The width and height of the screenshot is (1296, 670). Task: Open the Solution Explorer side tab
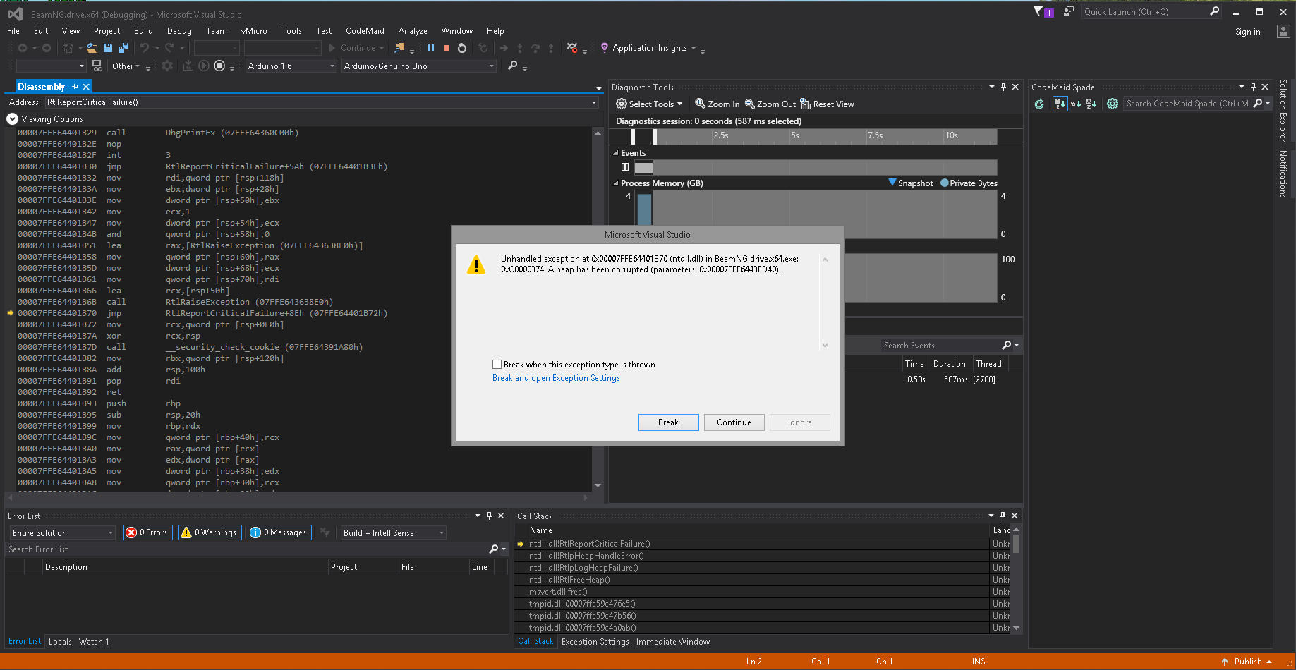click(x=1283, y=110)
